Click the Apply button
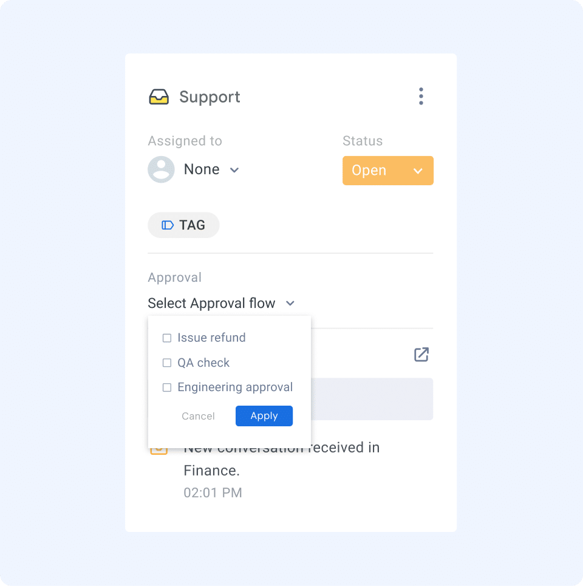Image resolution: width=583 pixels, height=586 pixels. pyautogui.click(x=264, y=415)
